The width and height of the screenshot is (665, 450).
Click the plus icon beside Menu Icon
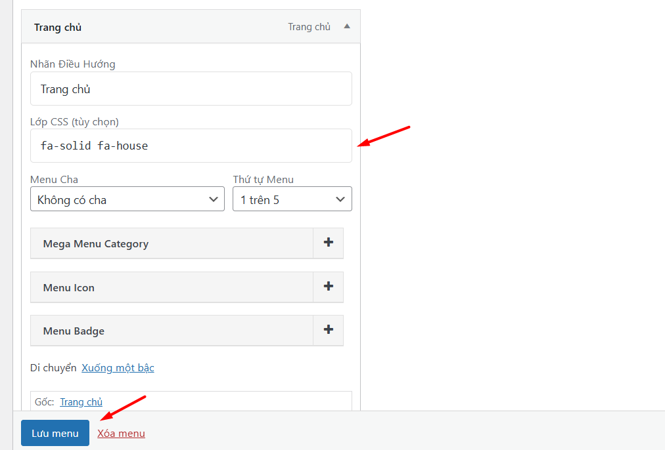(329, 287)
